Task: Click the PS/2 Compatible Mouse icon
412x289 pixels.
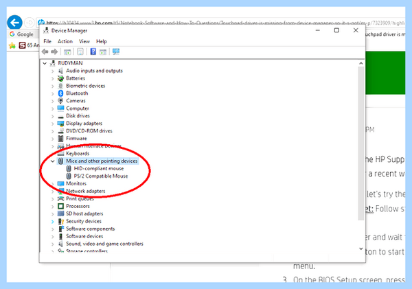Action: [69, 176]
